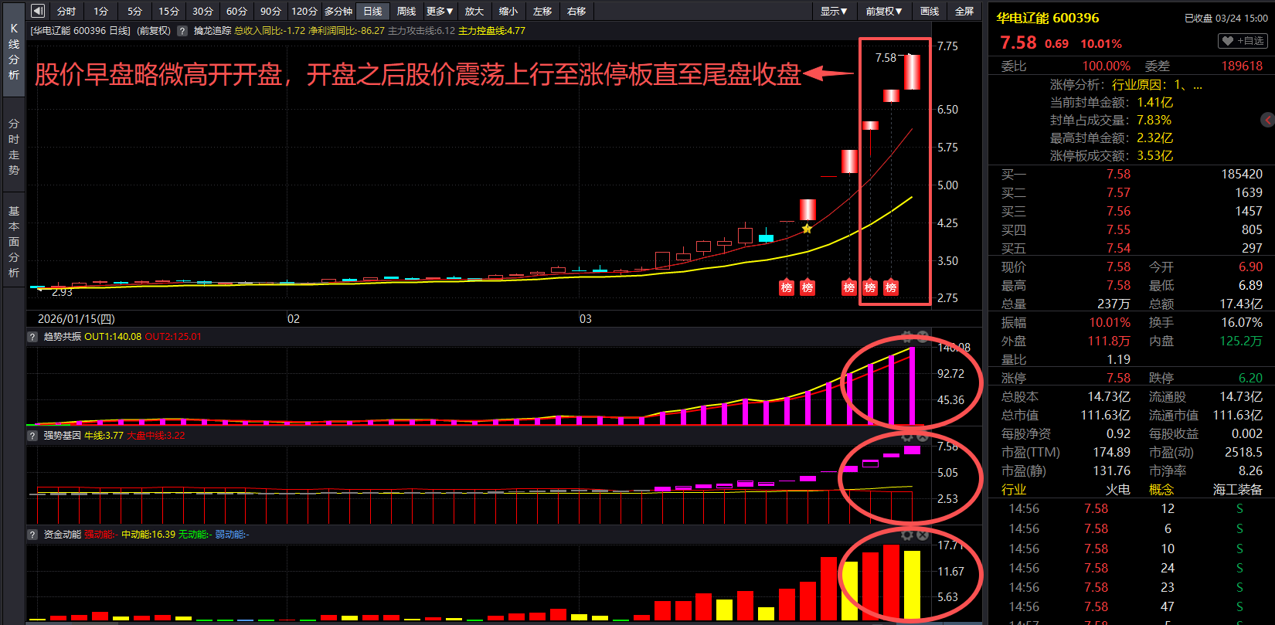The height and width of the screenshot is (625, 1275).
Task: Click the collapse-left arrow icon in the toolbar
Action: 37,11
